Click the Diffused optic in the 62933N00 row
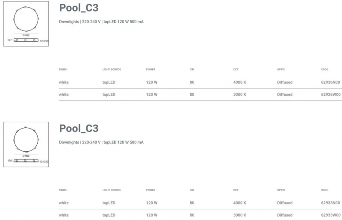The width and height of the screenshot is (342, 220). pos(285,203)
